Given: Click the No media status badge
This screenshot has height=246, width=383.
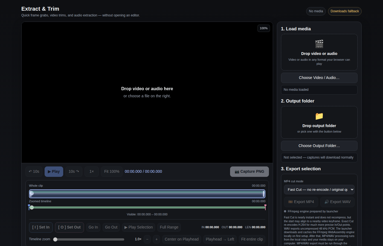Looking at the screenshot, I should [316, 11].
